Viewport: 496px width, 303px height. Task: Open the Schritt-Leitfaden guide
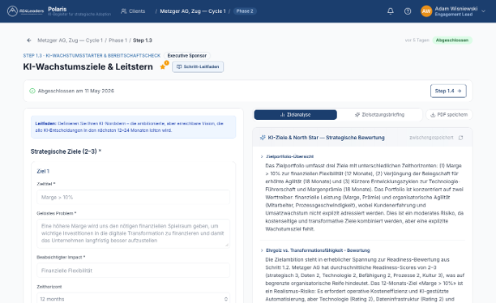pyautogui.click(x=198, y=66)
